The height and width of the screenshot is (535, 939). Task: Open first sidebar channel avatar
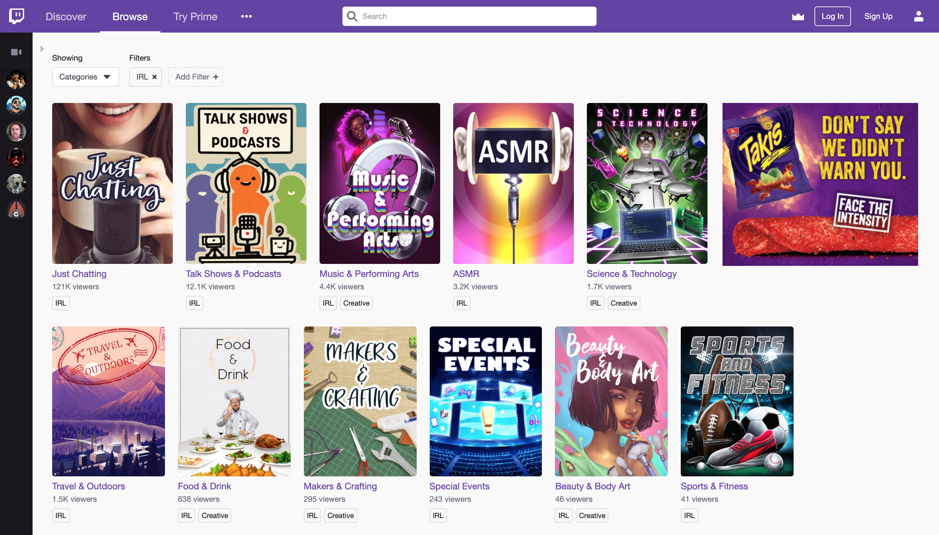pyautogui.click(x=16, y=80)
